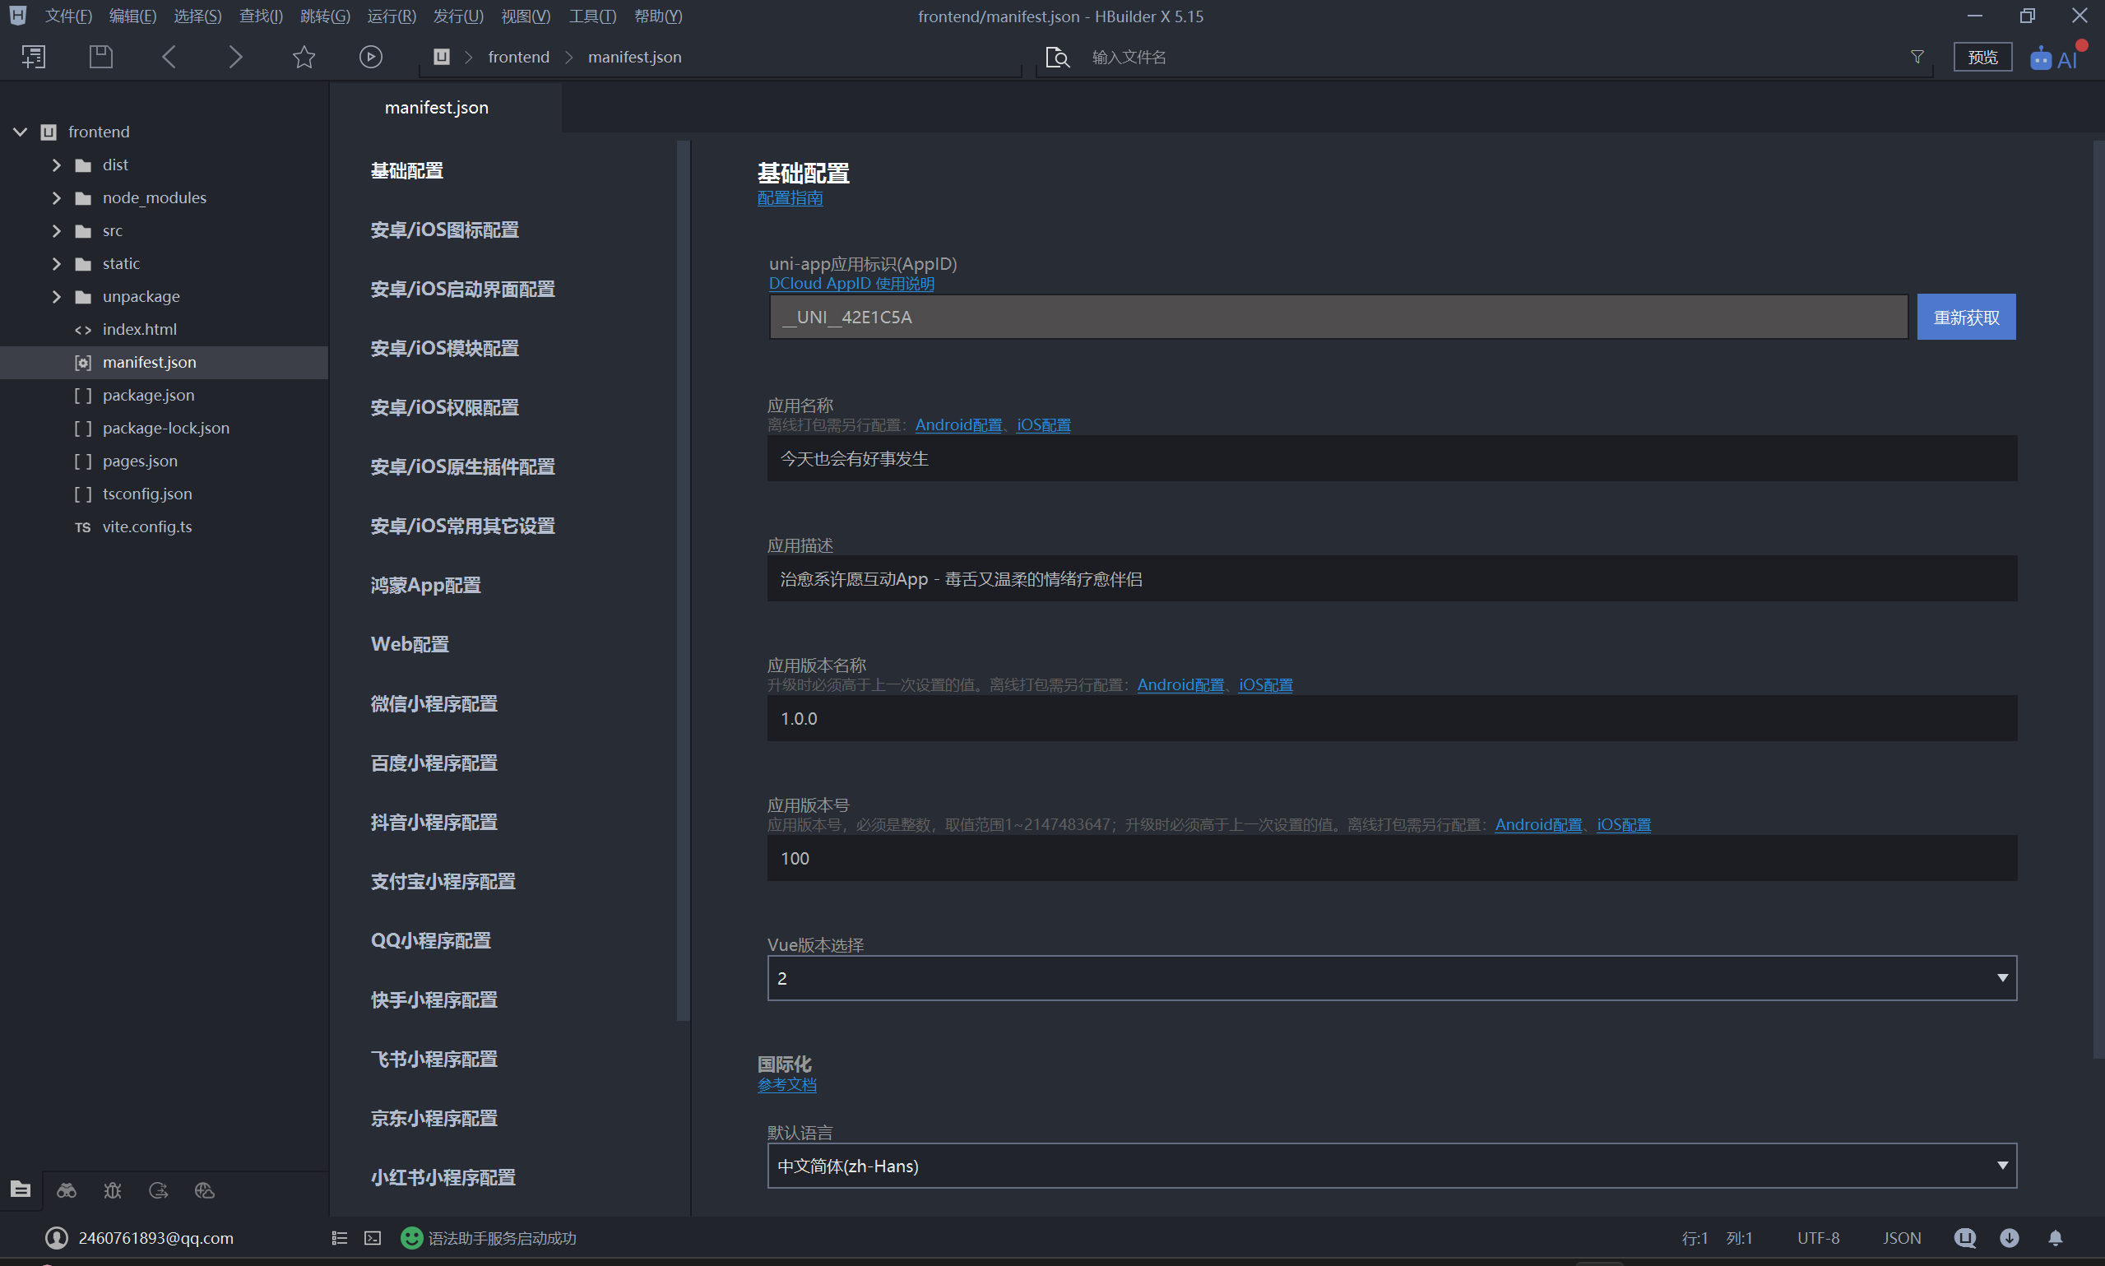This screenshot has height=1266, width=2105.
Task: Click the file search magnifier icon
Action: [1058, 57]
